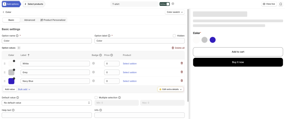Switch to the Advanced tab
This screenshot has height=119, width=285.
[30, 20]
